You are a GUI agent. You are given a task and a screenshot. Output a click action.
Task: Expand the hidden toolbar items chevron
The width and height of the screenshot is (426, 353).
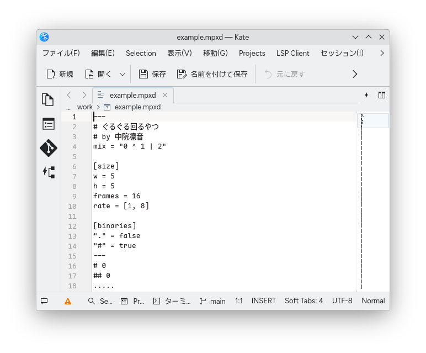[x=355, y=74]
